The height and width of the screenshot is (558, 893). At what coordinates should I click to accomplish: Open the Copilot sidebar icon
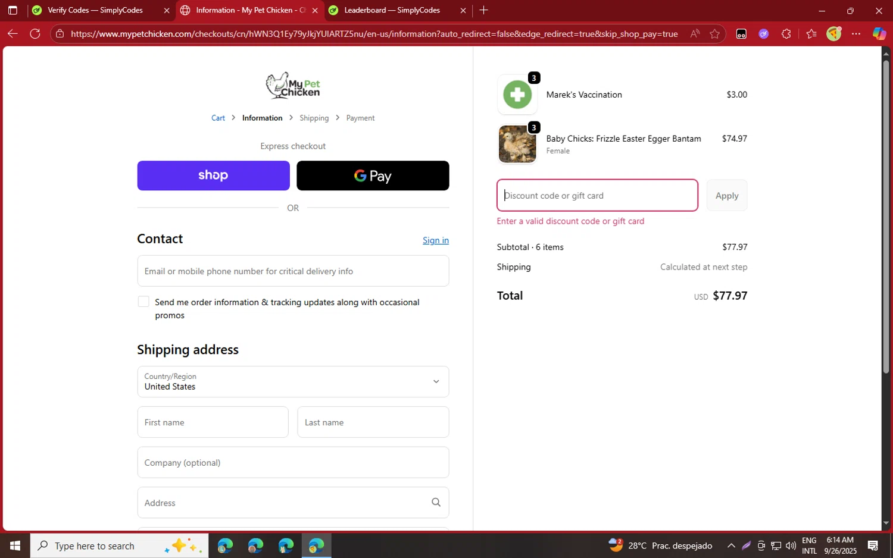point(879,34)
